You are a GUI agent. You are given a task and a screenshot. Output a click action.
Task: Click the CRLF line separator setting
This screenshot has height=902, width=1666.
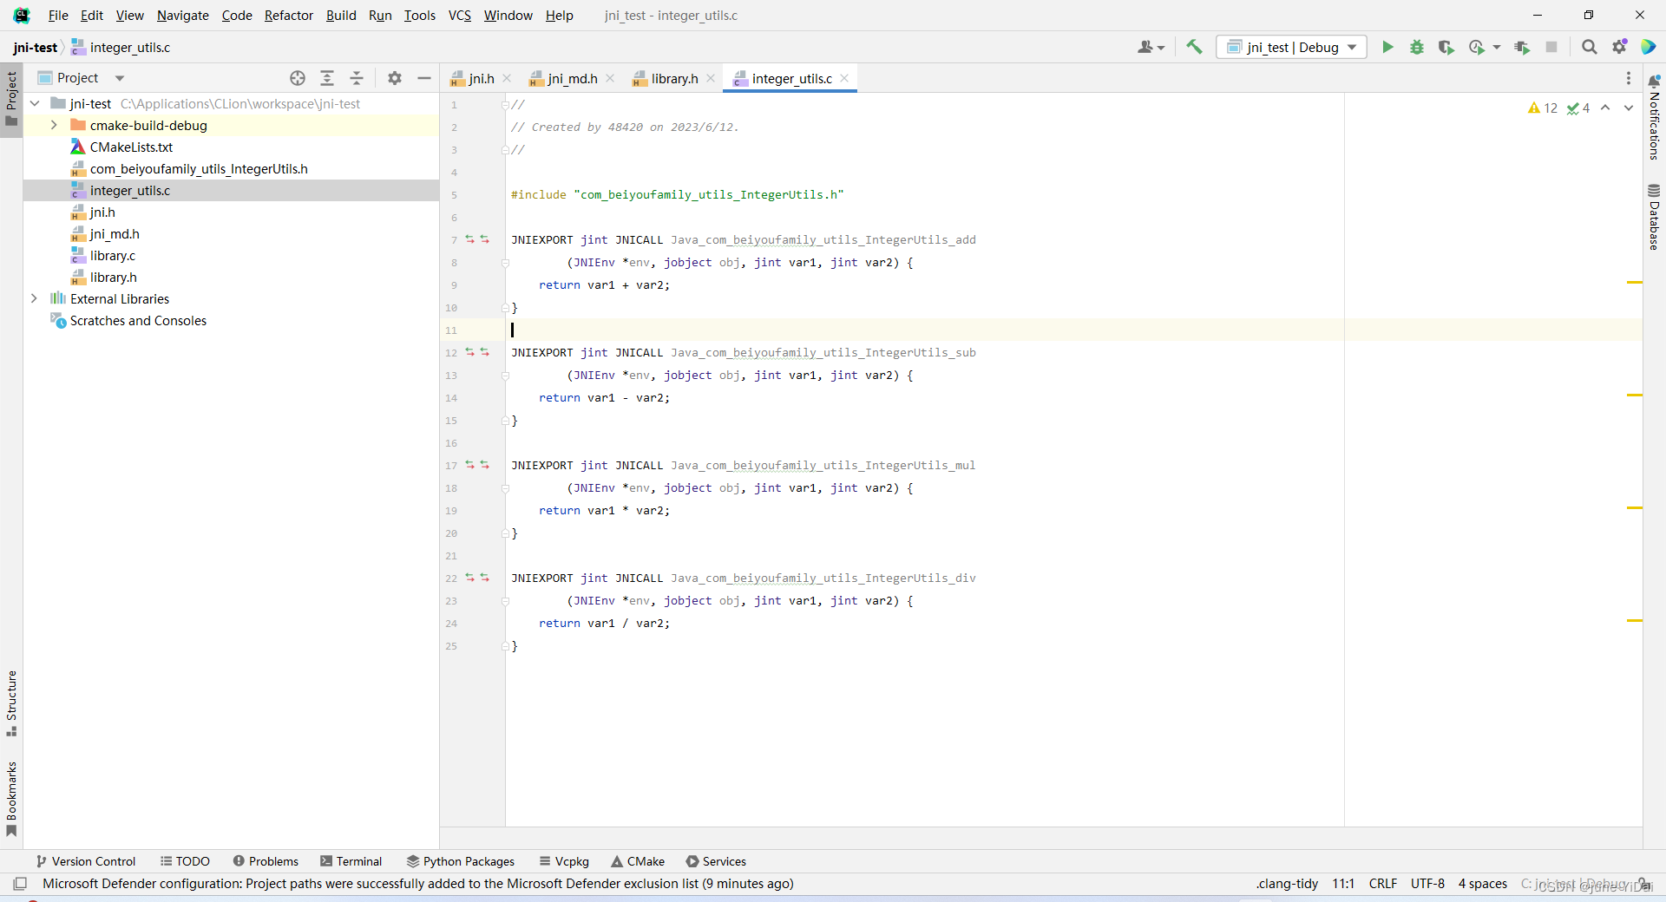click(1383, 884)
